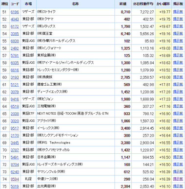
Task: Open 掲示板 link in rank 60 row
Action: (x=178, y=77)
